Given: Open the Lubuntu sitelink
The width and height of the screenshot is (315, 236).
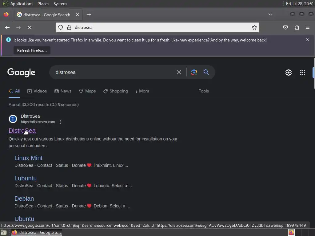Looking at the screenshot, I should coord(26,178).
